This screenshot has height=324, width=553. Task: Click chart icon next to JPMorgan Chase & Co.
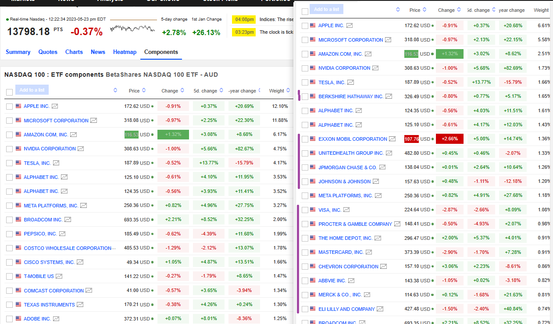coord(382,167)
